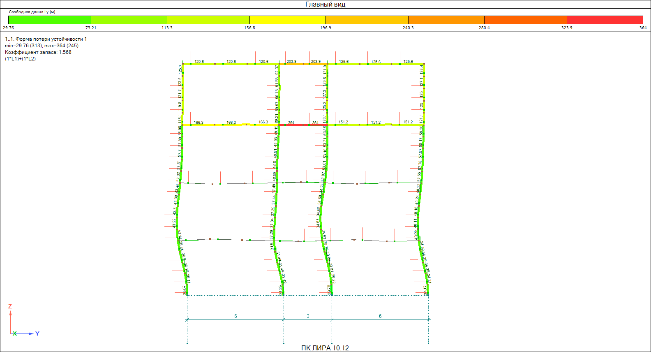Screen dimensions: 651x352
Task: Click the 'ПК ЛИРА 10.12' footer text
Action: tap(325, 348)
